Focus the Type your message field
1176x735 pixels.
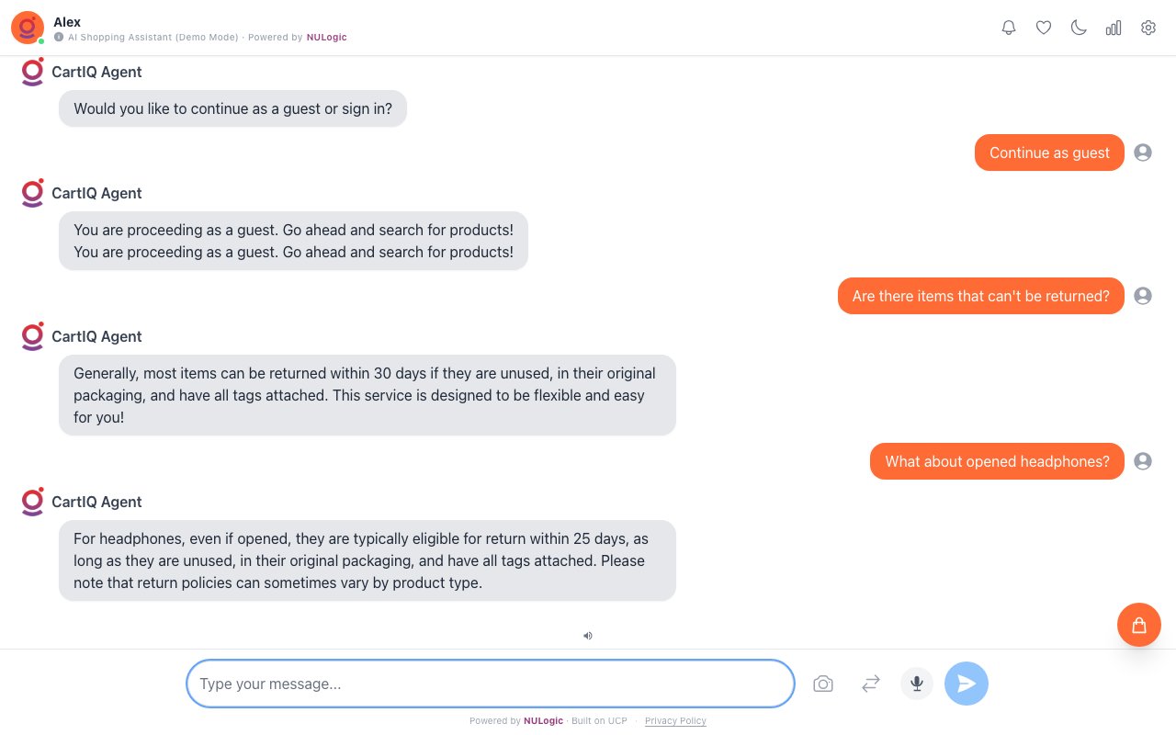[491, 684]
